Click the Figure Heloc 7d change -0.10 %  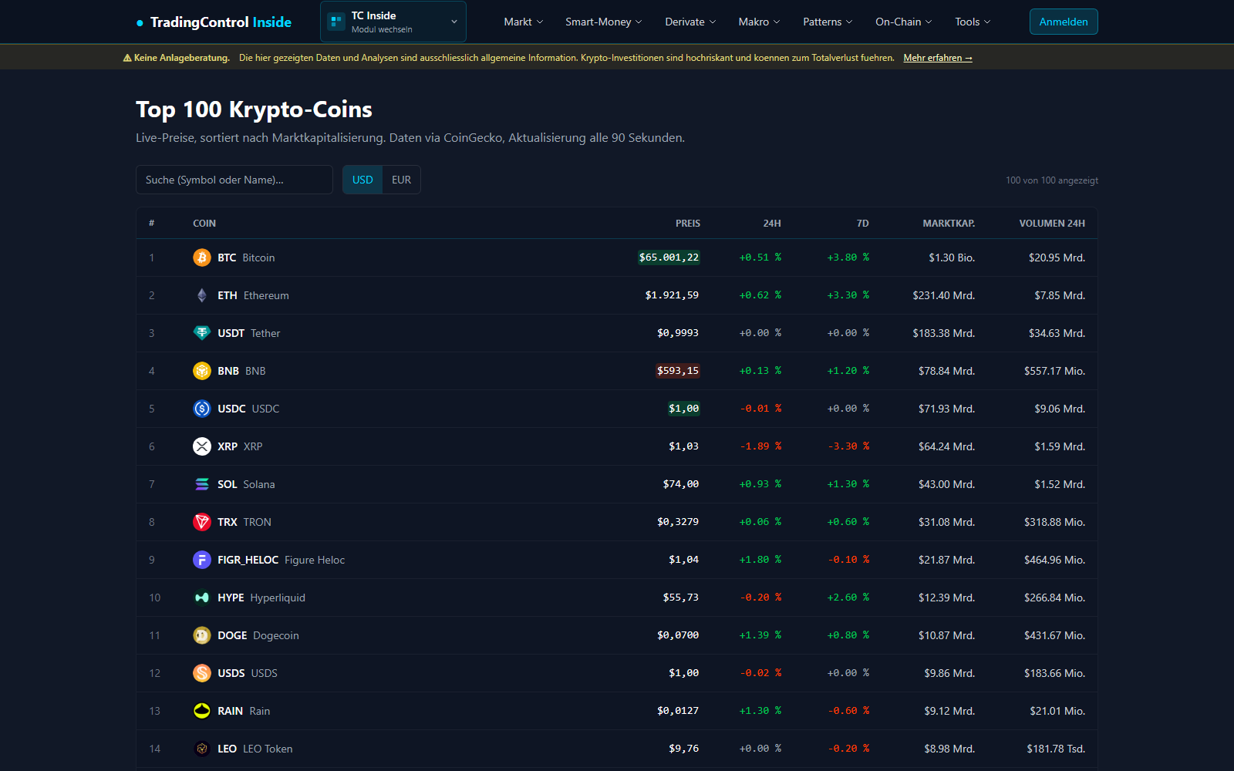[848, 560]
